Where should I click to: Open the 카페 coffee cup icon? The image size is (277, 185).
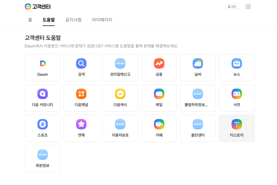(159, 124)
